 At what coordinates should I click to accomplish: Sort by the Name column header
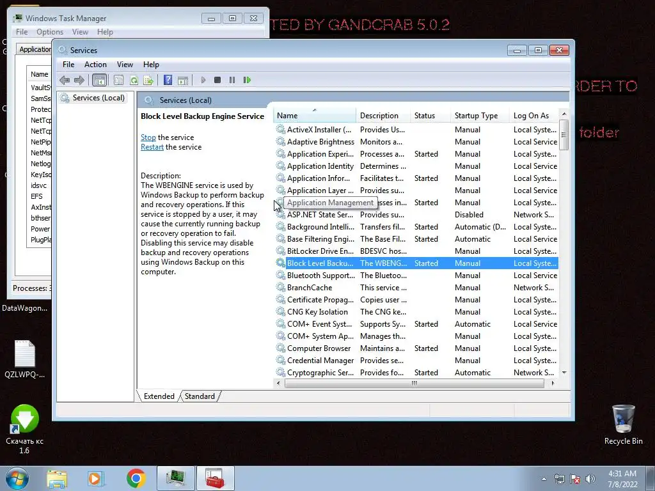pos(314,116)
